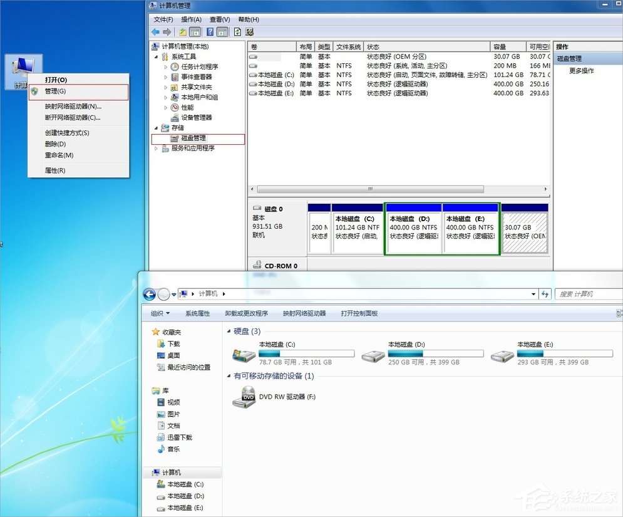Expand the 事件查看器 tree node
The width and height of the screenshot is (623, 517).
[167, 77]
